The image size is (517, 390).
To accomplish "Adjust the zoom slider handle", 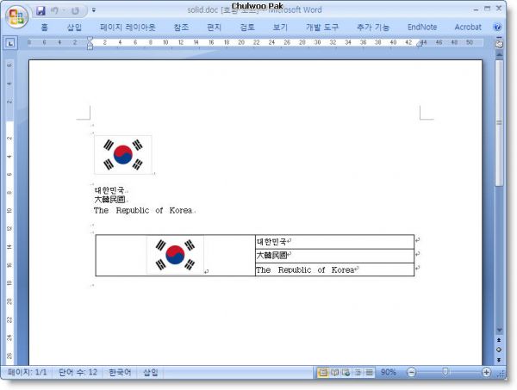I will pos(445,372).
